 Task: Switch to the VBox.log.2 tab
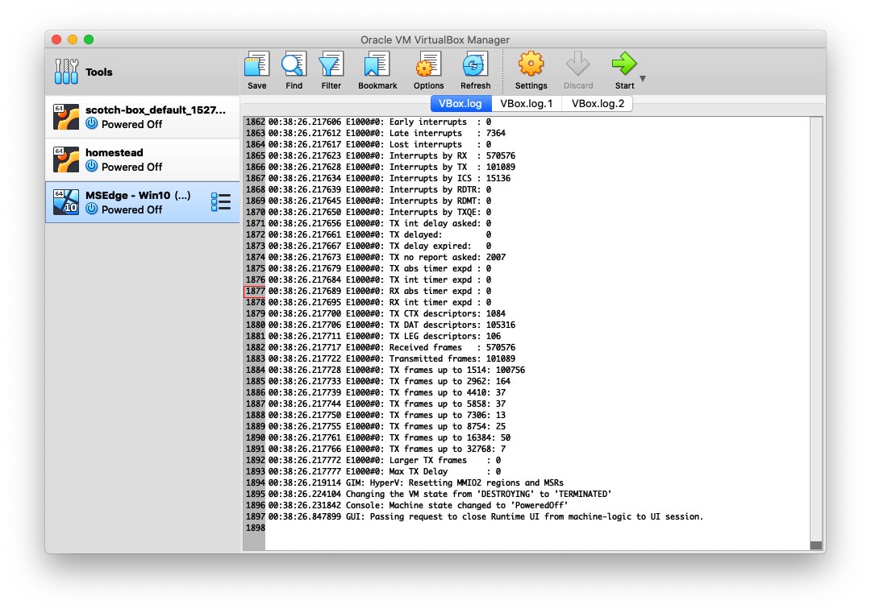[598, 104]
